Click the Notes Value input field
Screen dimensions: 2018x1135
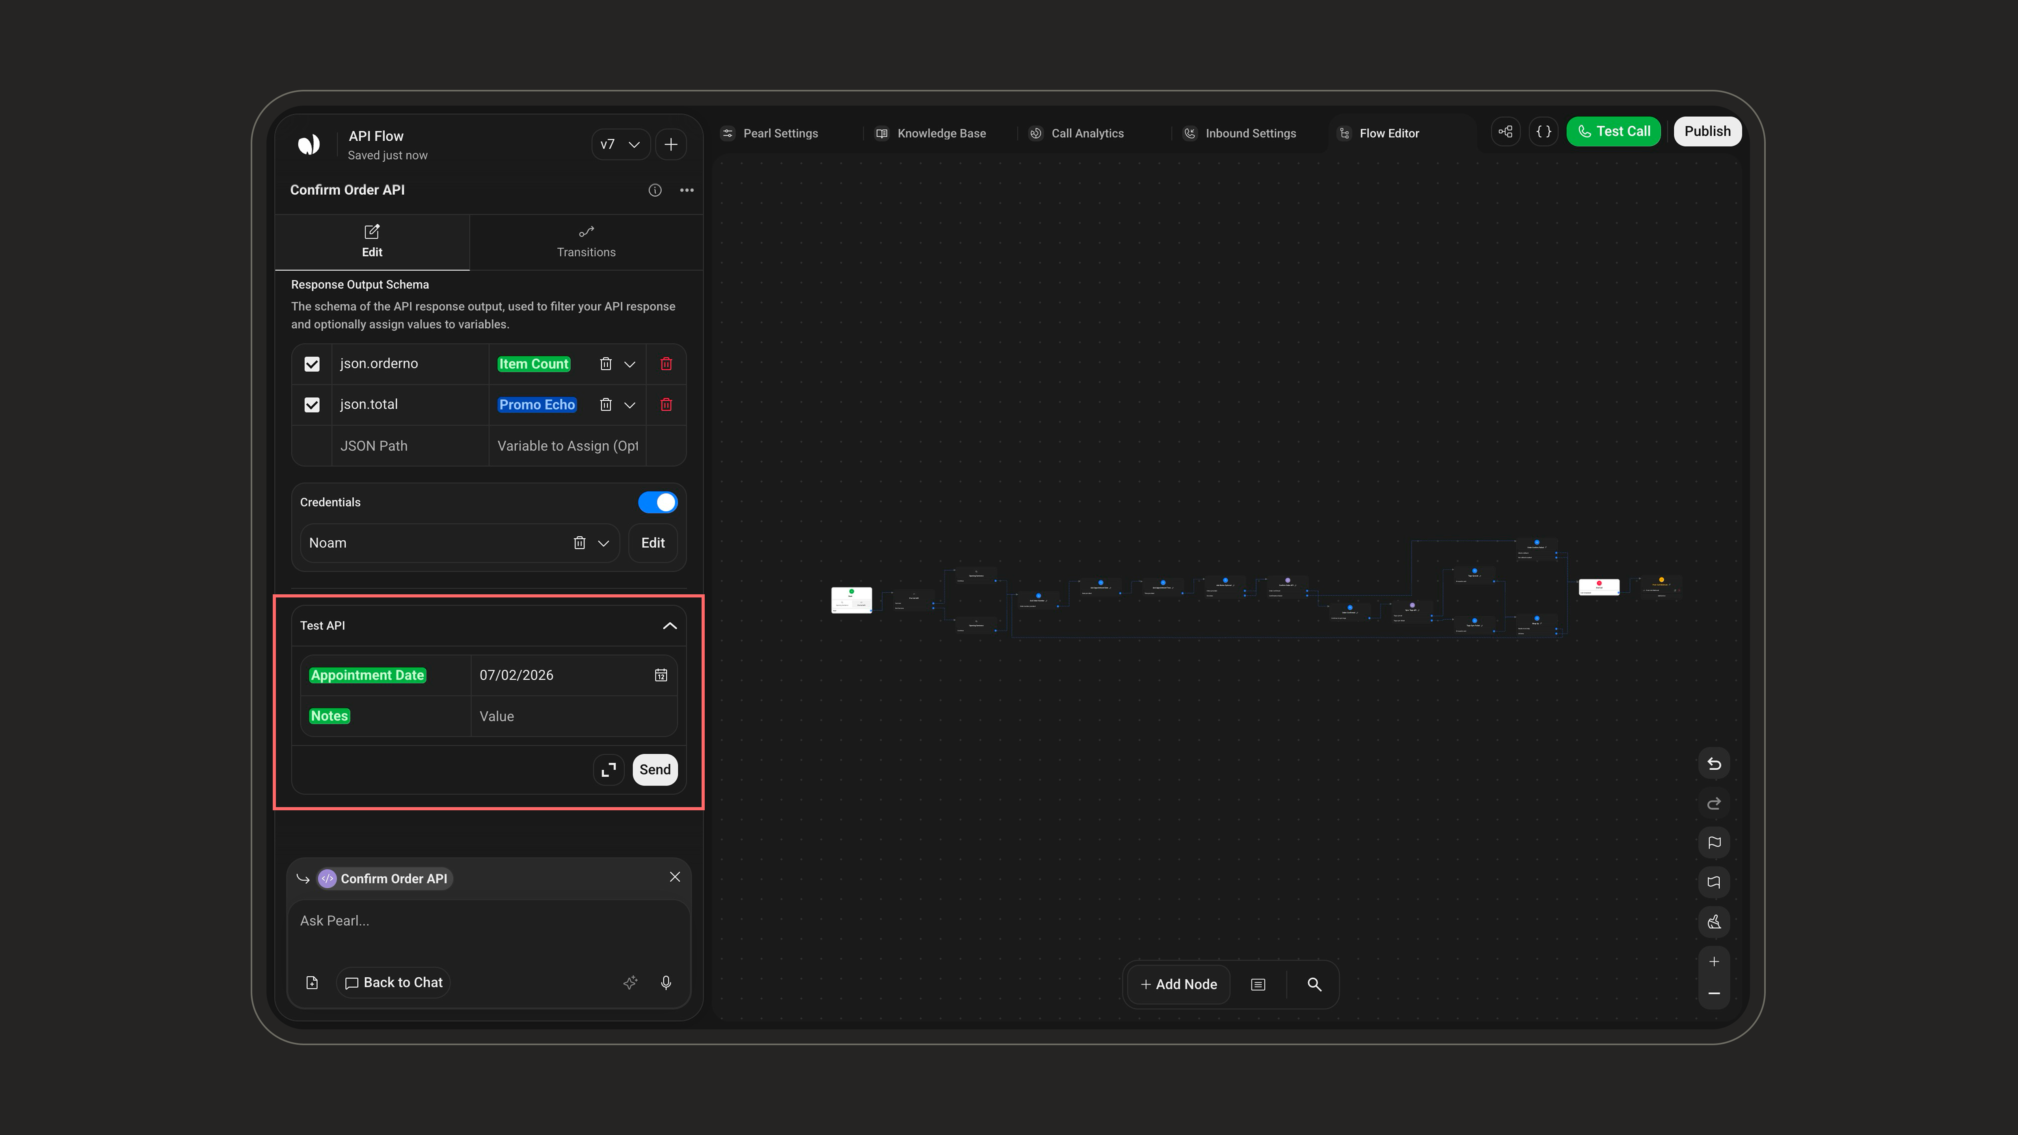(573, 716)
